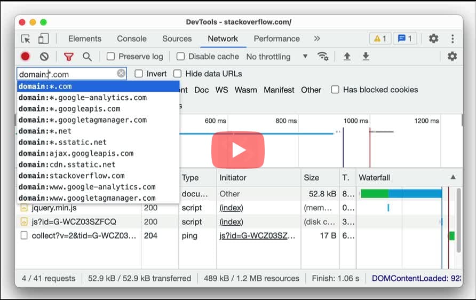
Task: Choose the domain:*.com suggestion
Action: (x=98, y=86)
